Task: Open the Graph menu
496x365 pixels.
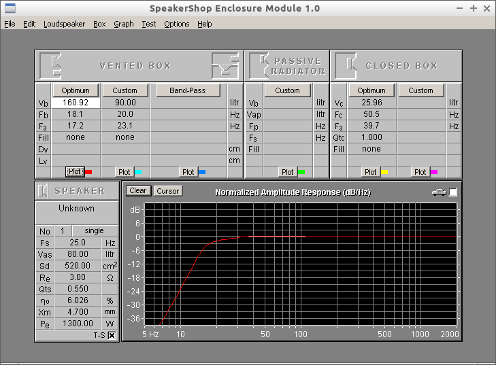Action: [123, 24]
